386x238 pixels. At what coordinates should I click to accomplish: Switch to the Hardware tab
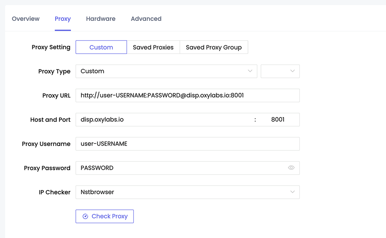tap(101, 19)
